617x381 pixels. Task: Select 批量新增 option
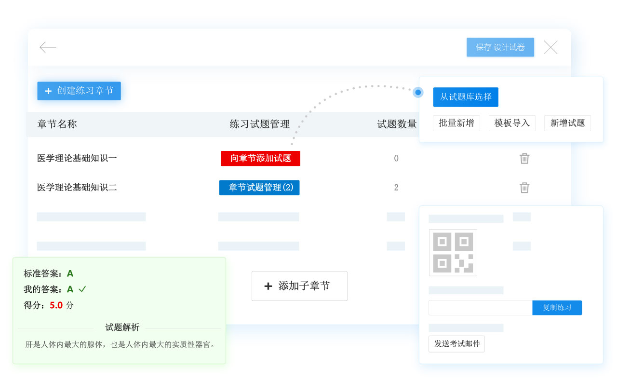click(456, 123)
